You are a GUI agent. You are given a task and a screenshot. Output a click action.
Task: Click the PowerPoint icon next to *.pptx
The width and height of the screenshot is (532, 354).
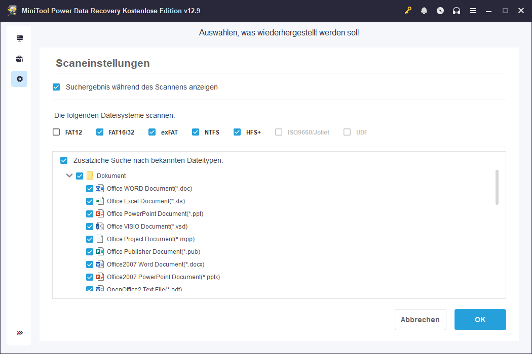(x=99, y=277)
